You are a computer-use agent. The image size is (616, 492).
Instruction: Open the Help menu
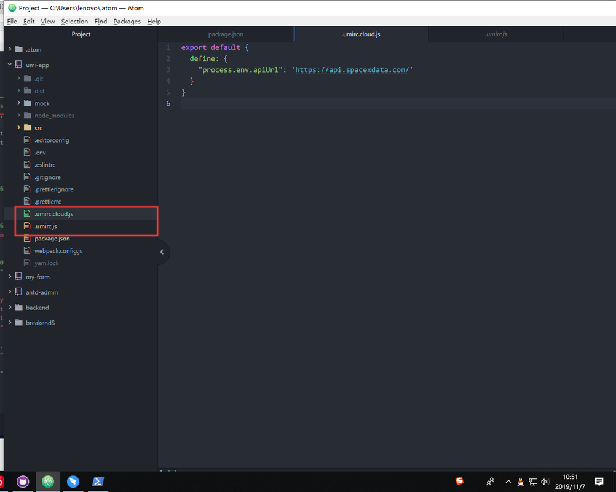[x=154, y=22]
